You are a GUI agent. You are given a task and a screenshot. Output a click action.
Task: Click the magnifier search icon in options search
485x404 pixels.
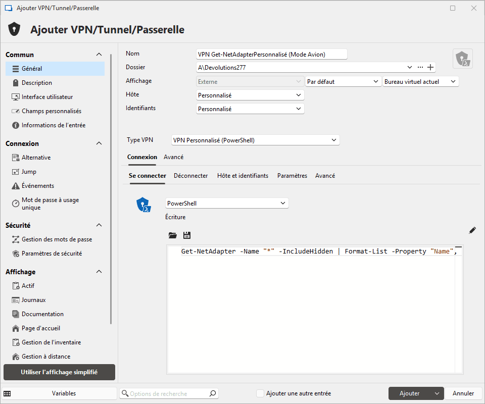point(213,393)
